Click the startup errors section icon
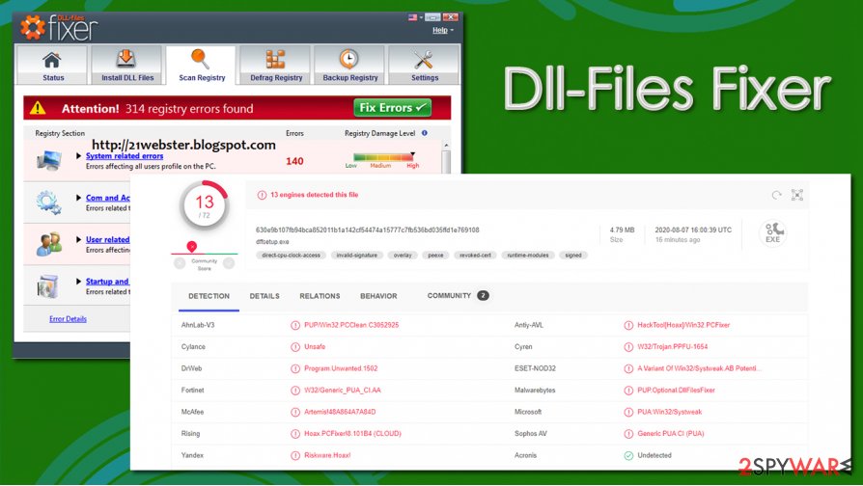The height and width of the screenshot is (486, 863). tap(47, 285)
